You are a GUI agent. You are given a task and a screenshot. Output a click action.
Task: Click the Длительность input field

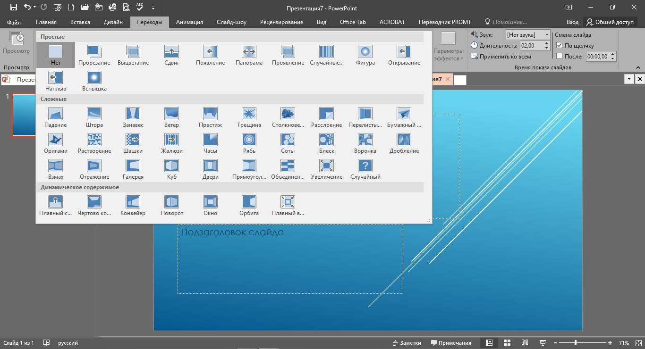(x=532, y=46)
